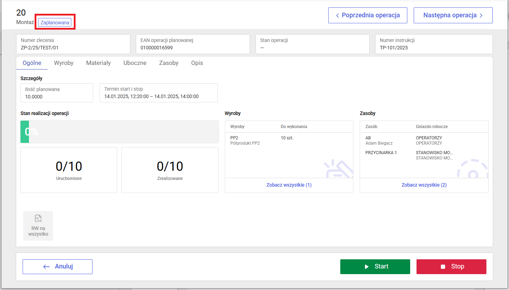Click the play icon on Start button
Viewport: 509px width, 290px height.
(367, 267)
